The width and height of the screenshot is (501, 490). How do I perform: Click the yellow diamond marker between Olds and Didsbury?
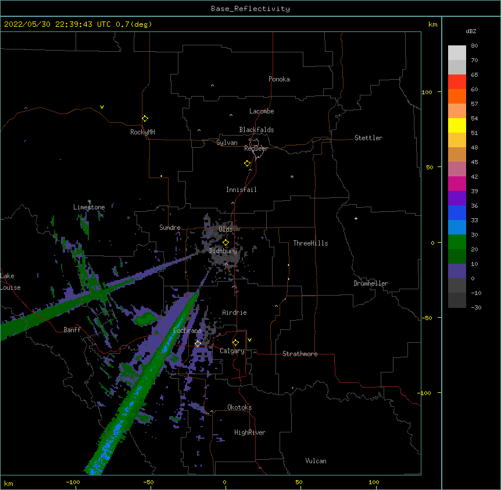(226, 243)
